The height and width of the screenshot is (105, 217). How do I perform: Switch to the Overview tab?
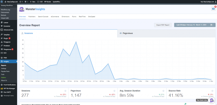pyautogui.click(x=23, y=17)
